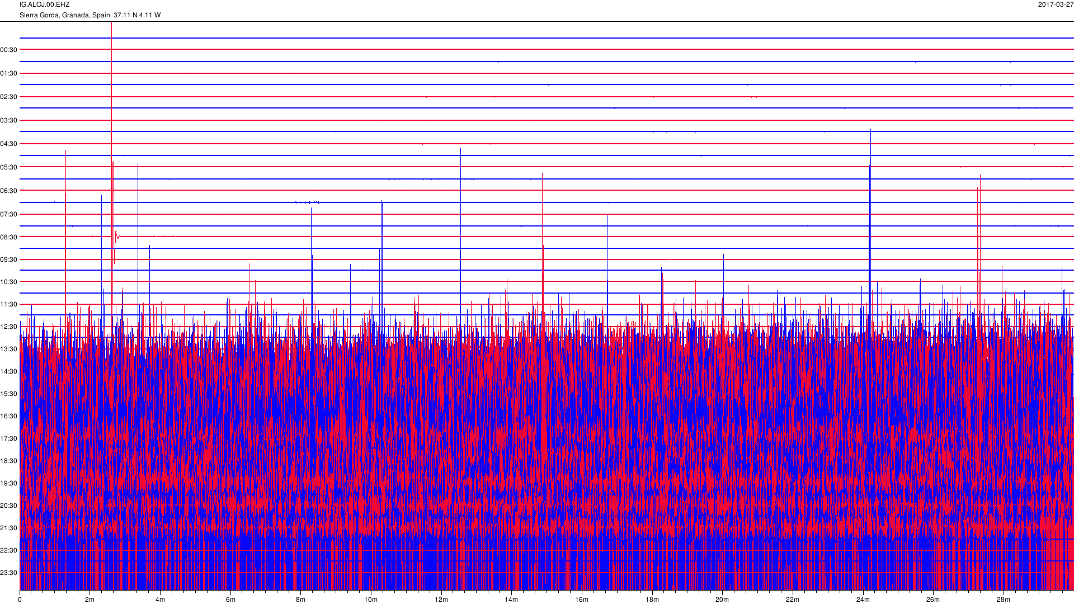Image resolution: width=1074 pixels, height=604 pixels.
Task: Click the date label 2017-03-27
Action: point(1056,4)
